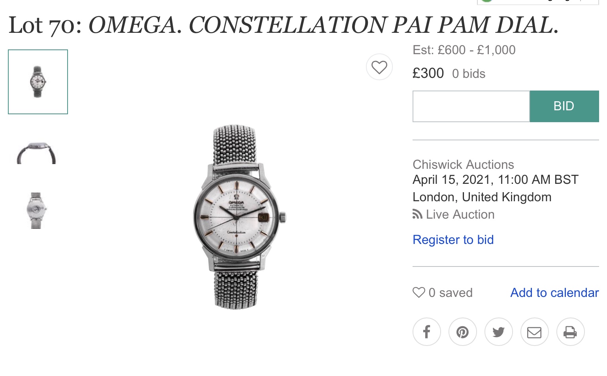
Task: Share the lot on Facebook
Action: pos(426,332)
